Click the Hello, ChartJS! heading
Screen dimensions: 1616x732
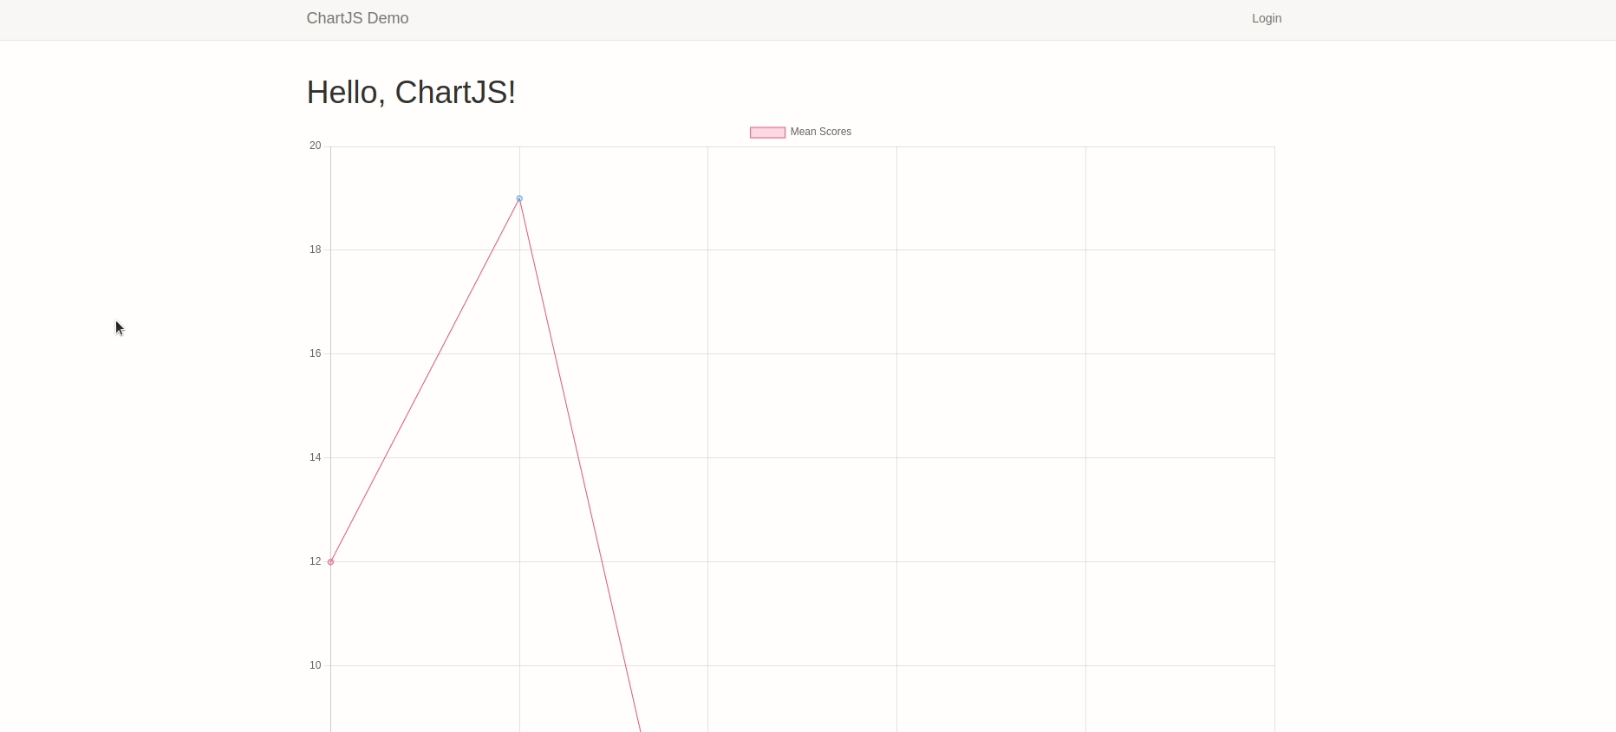[x=411, y=92]
